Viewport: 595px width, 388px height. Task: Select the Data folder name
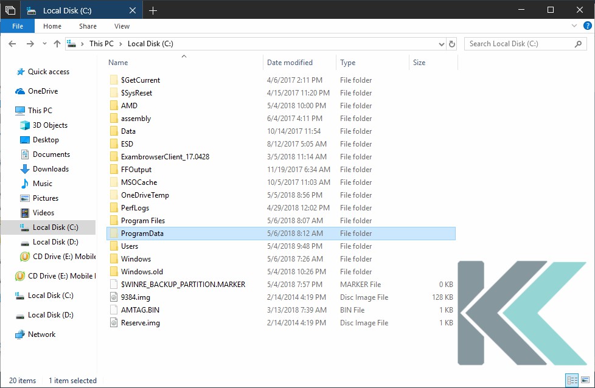pos(128,131)
